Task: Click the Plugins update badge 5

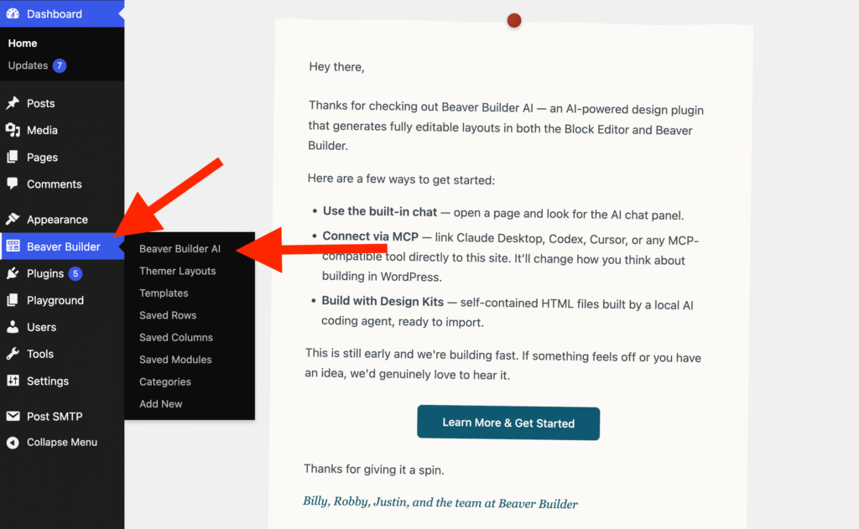Action: click(75, 273)
